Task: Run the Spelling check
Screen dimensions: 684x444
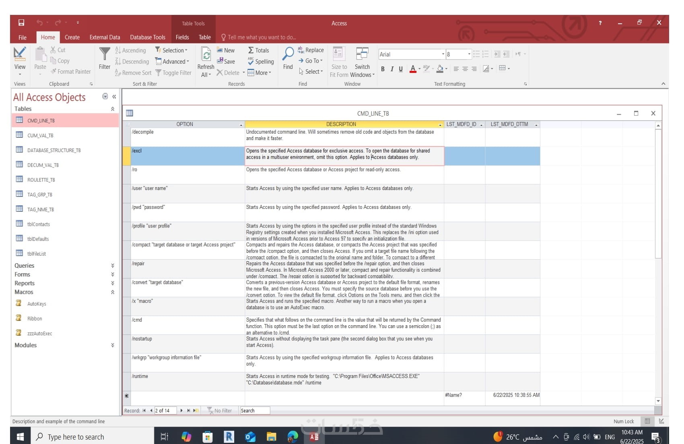Action: pyautogui.click(x=261, y=61)
